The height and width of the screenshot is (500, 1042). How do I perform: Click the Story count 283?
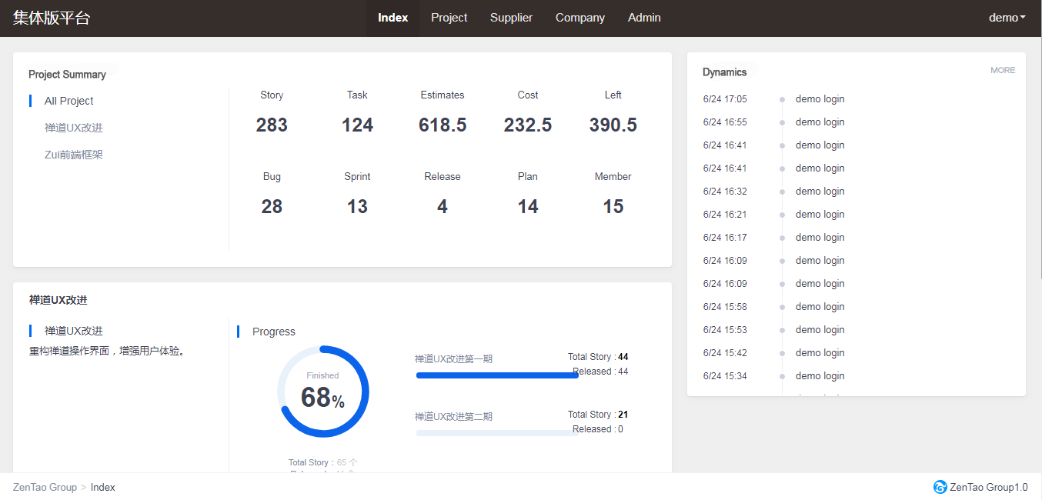(x=272, y=125)
